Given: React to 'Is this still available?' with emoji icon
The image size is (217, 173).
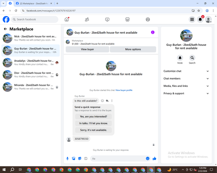Looking at the screenshot, I should [102, 101].
